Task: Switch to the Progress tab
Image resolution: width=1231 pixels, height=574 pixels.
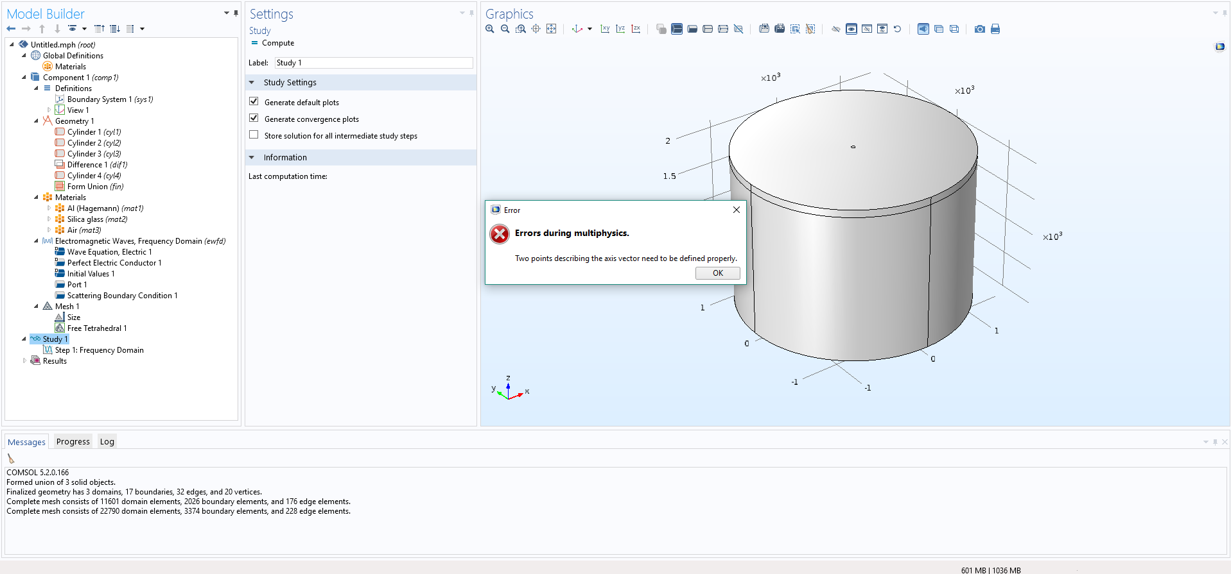Action: click(73, 441)
